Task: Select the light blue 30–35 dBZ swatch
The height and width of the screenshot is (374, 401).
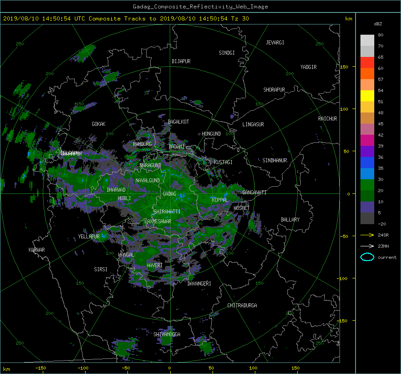Action: pos(367,173)
